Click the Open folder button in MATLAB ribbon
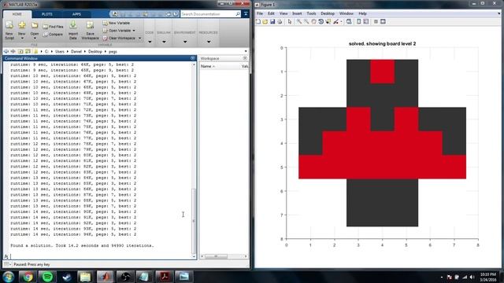This screenshot has height=283, width=504. (35, 30)
